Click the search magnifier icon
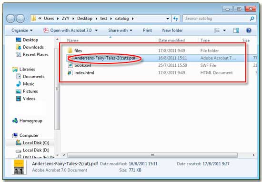Viewport: 262px width, 182px height. 252,19
